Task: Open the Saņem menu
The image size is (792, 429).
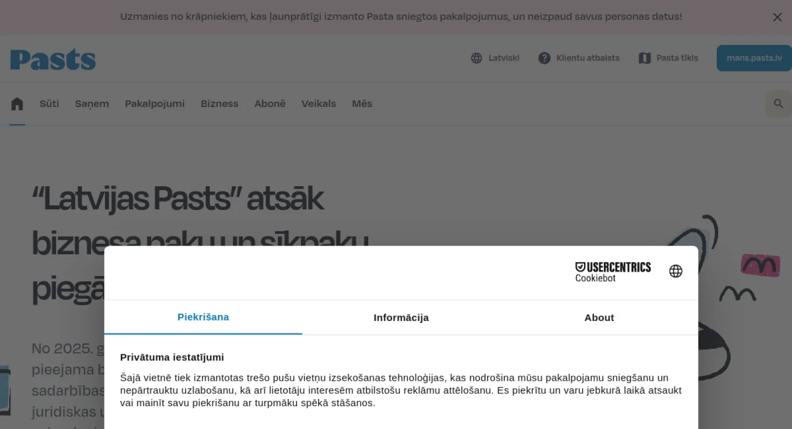Action: coord(92,104)
